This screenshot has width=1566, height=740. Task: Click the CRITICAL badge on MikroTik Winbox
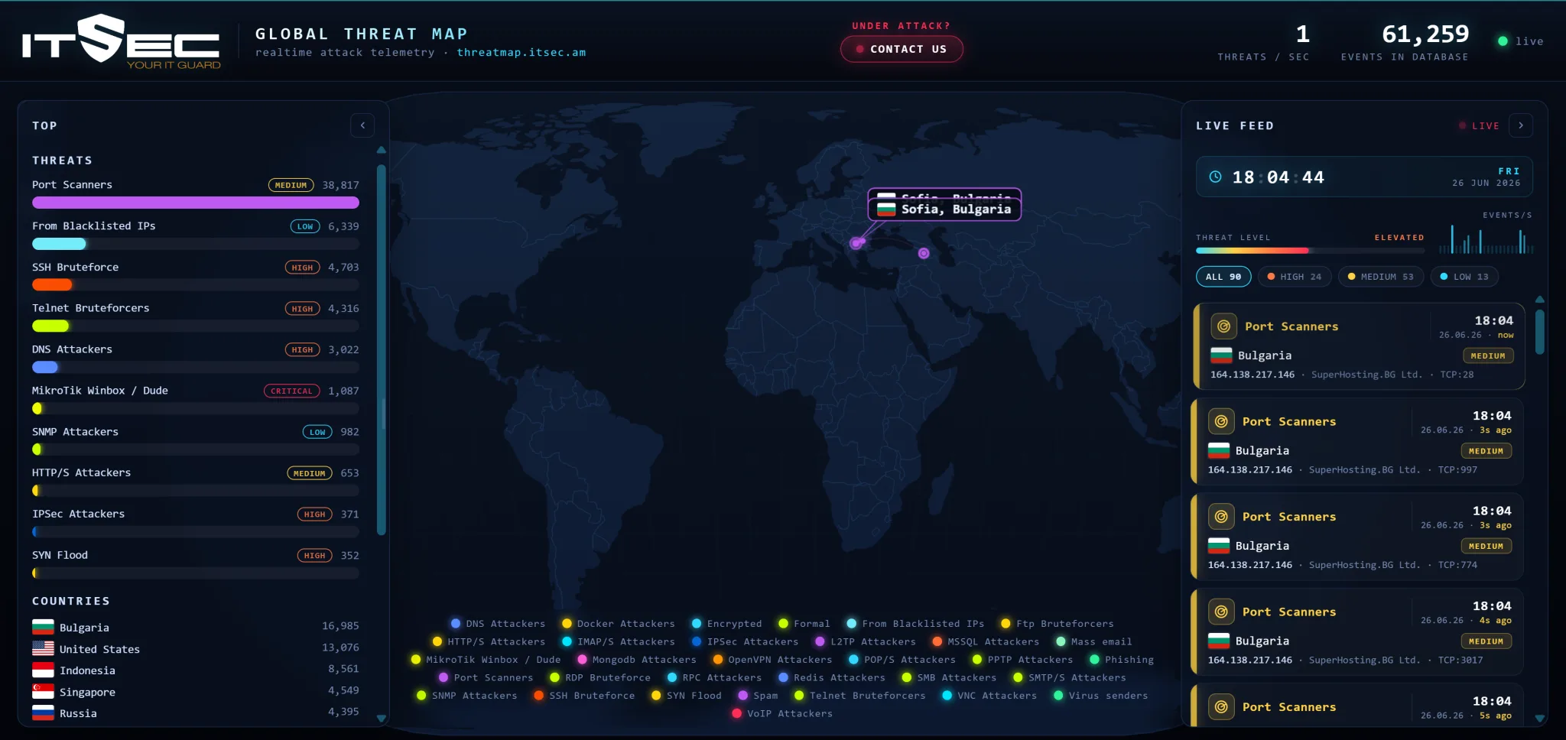click(291, 391)
